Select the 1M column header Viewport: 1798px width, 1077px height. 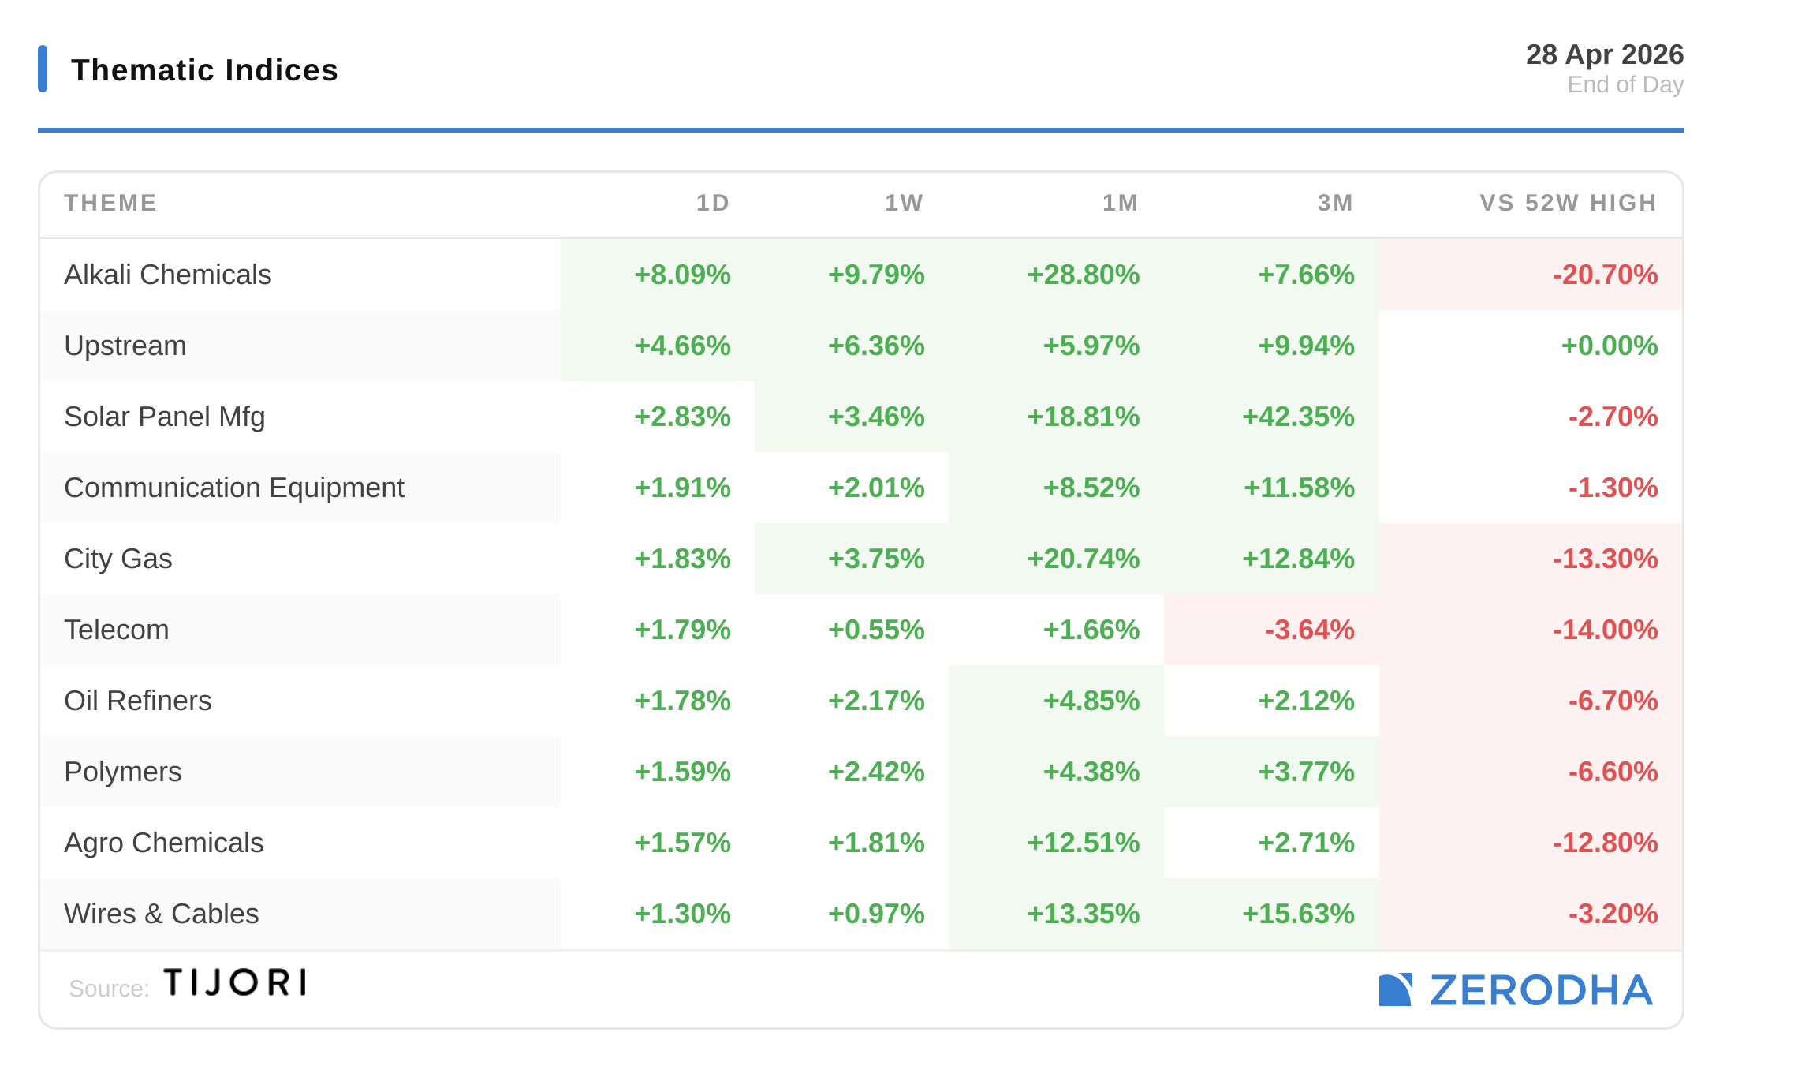click(x=1120, y=203)
